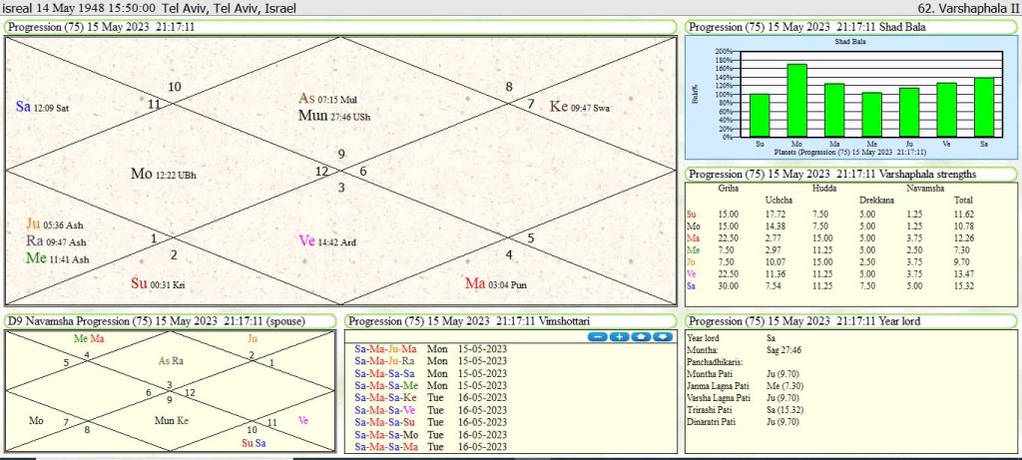1022x460 pixels.
Task: Select the Sa-Ma-Ju-Ma dasha row
Action: 386,348
